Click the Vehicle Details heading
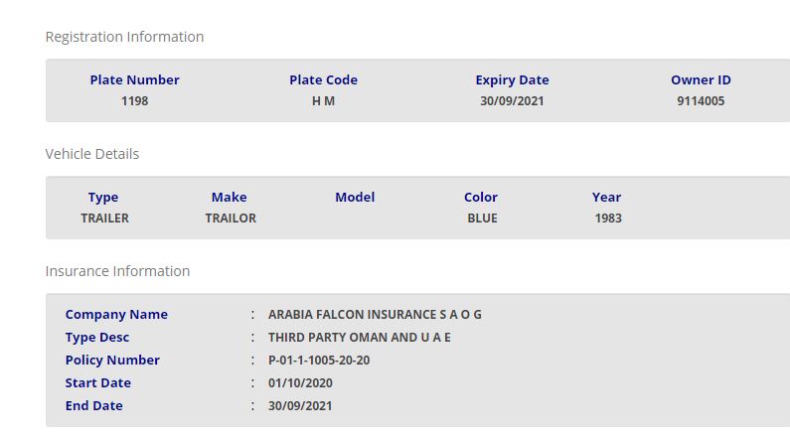 click(92, 154)
